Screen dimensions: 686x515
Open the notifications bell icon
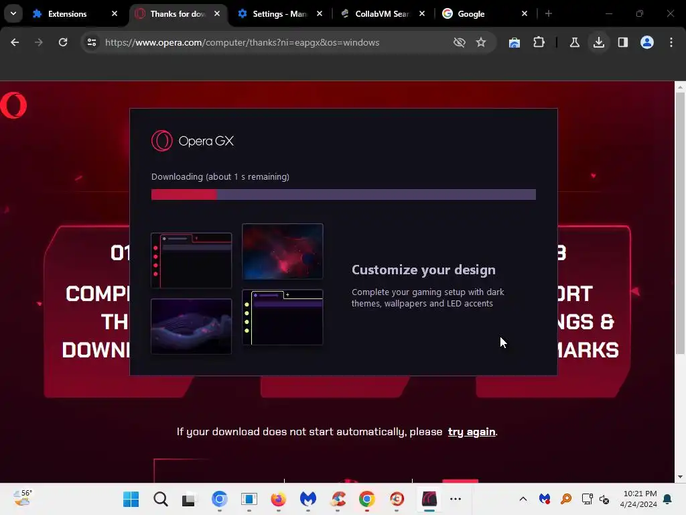click(668, 499)
